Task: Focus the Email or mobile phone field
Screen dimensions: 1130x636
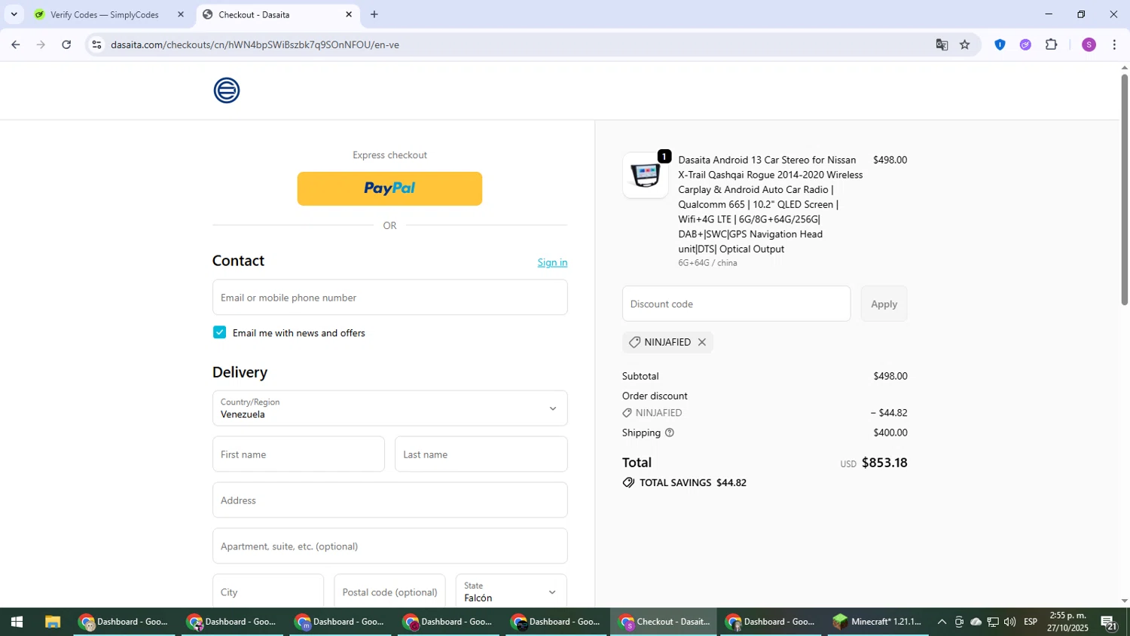Action: click(389, 298)
